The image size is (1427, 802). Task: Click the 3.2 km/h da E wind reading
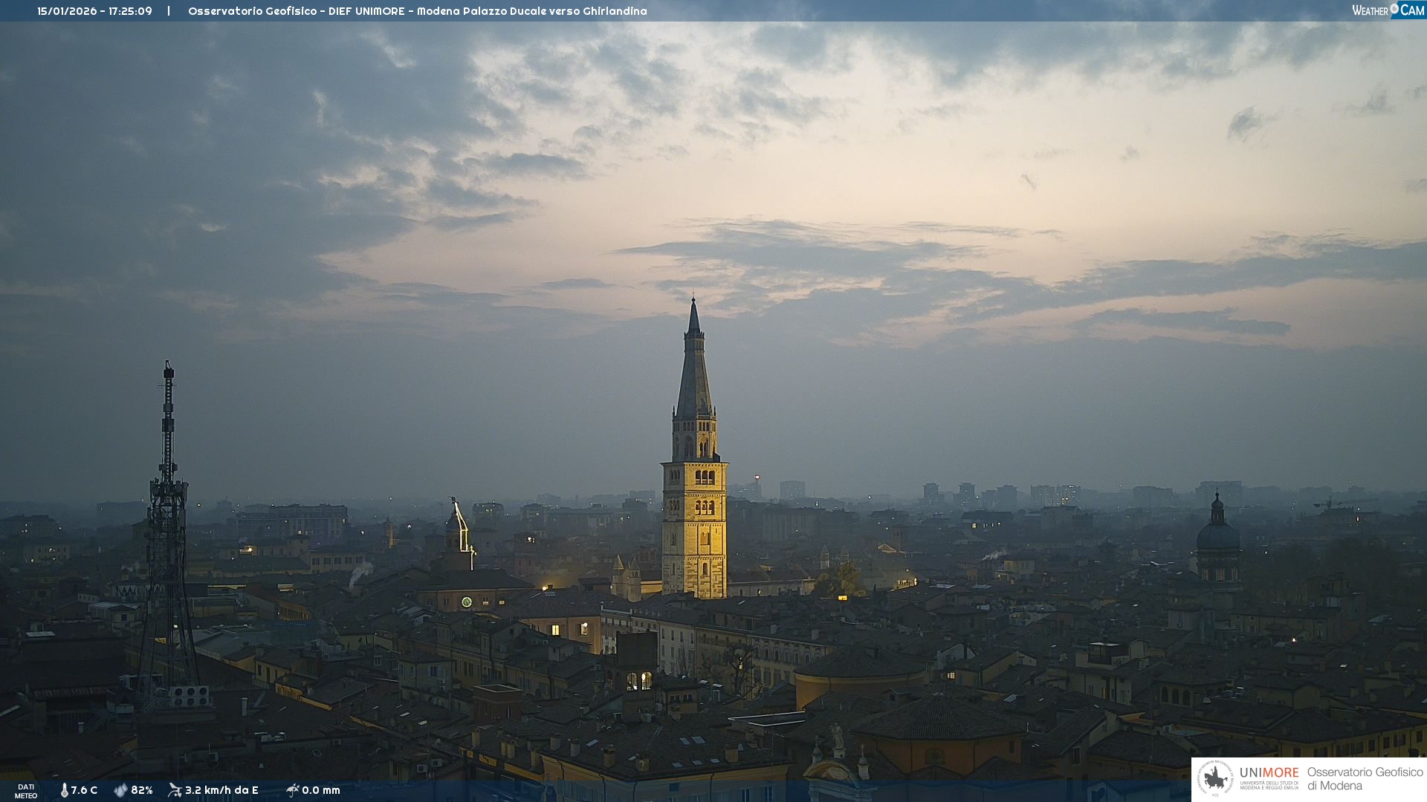coord(221,791)
